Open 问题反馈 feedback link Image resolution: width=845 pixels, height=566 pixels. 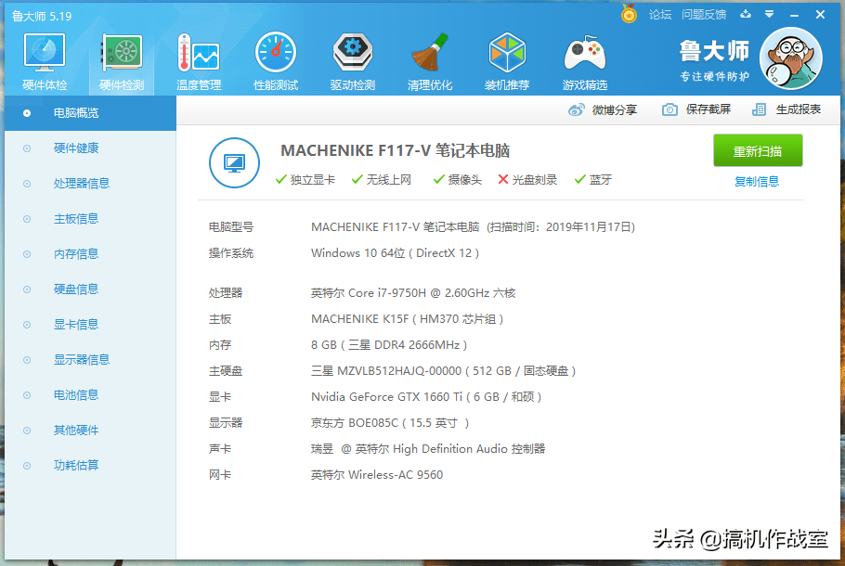(x=704, y=15)
